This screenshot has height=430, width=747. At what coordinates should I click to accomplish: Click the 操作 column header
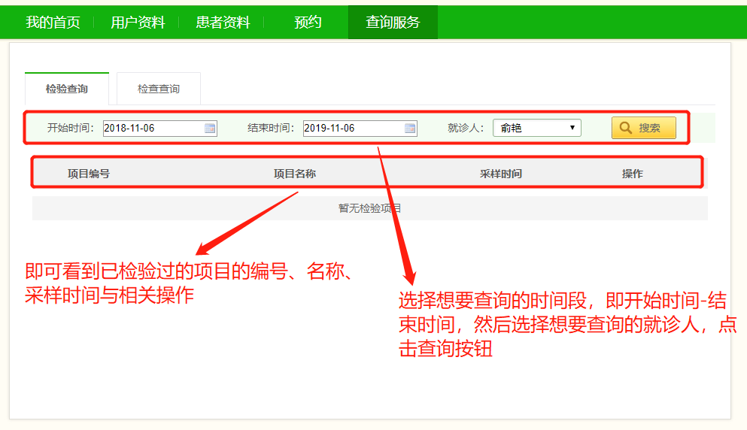632,174
